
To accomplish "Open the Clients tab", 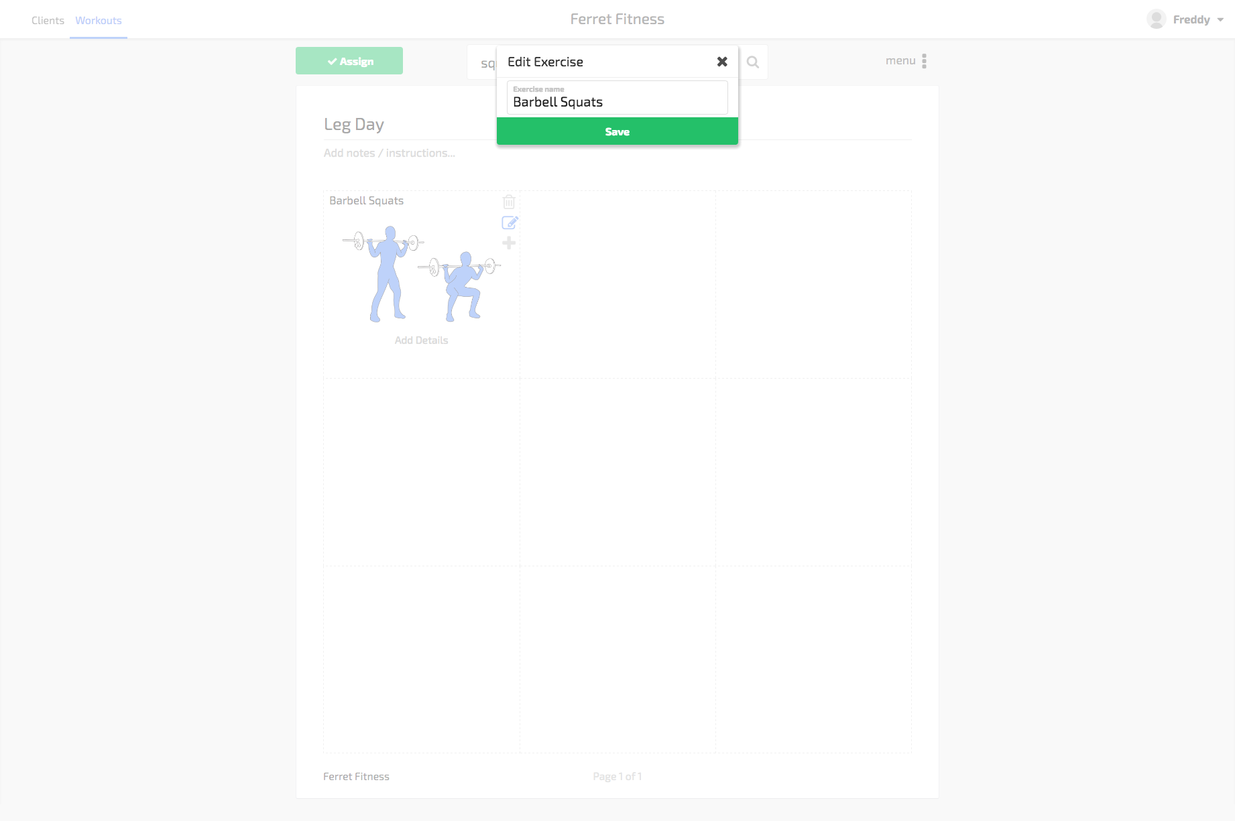I will 48,21.
